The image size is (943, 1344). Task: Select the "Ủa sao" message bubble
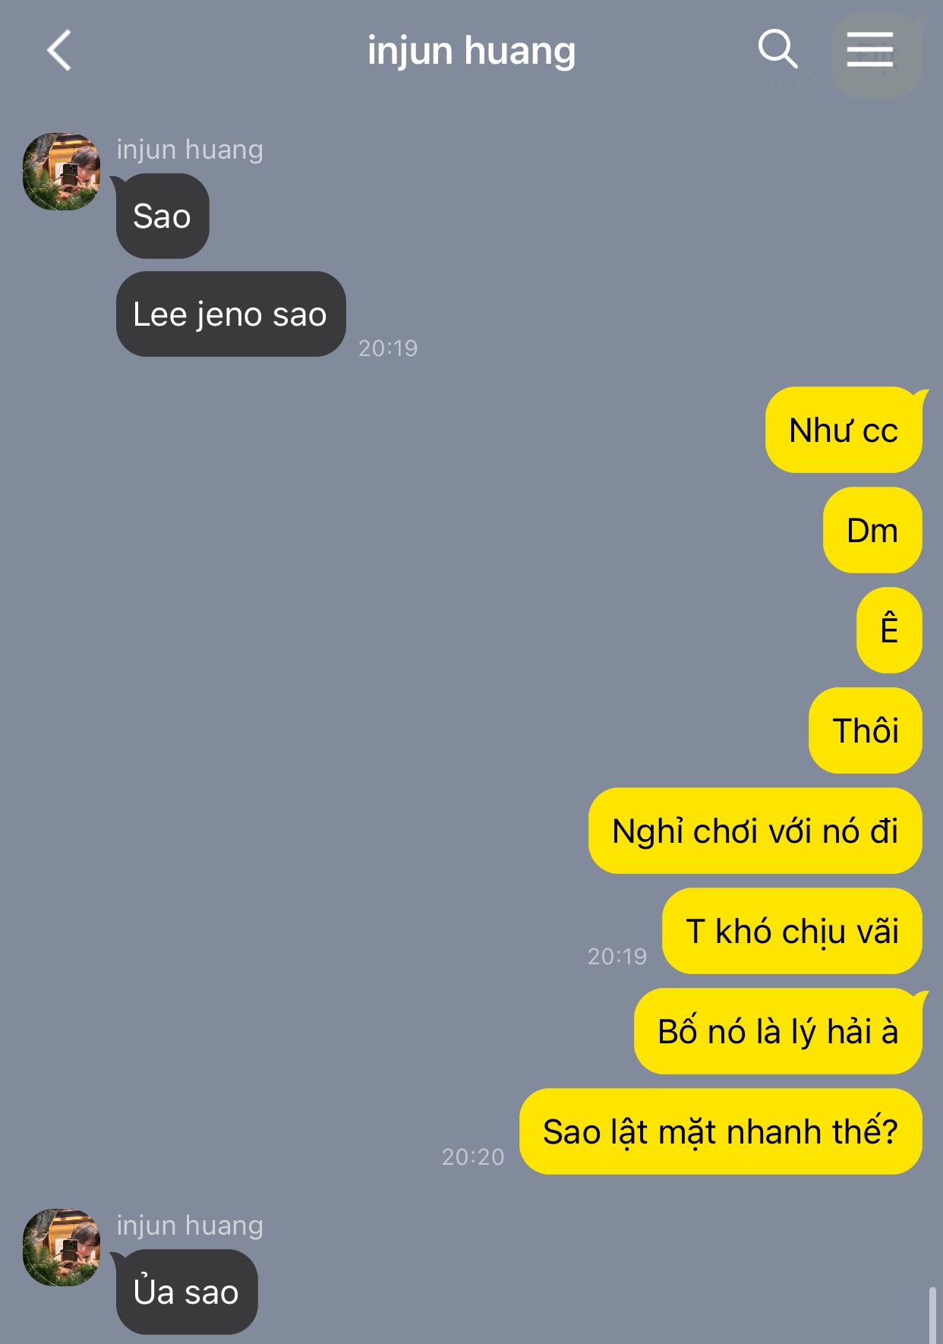[187, 1292]
